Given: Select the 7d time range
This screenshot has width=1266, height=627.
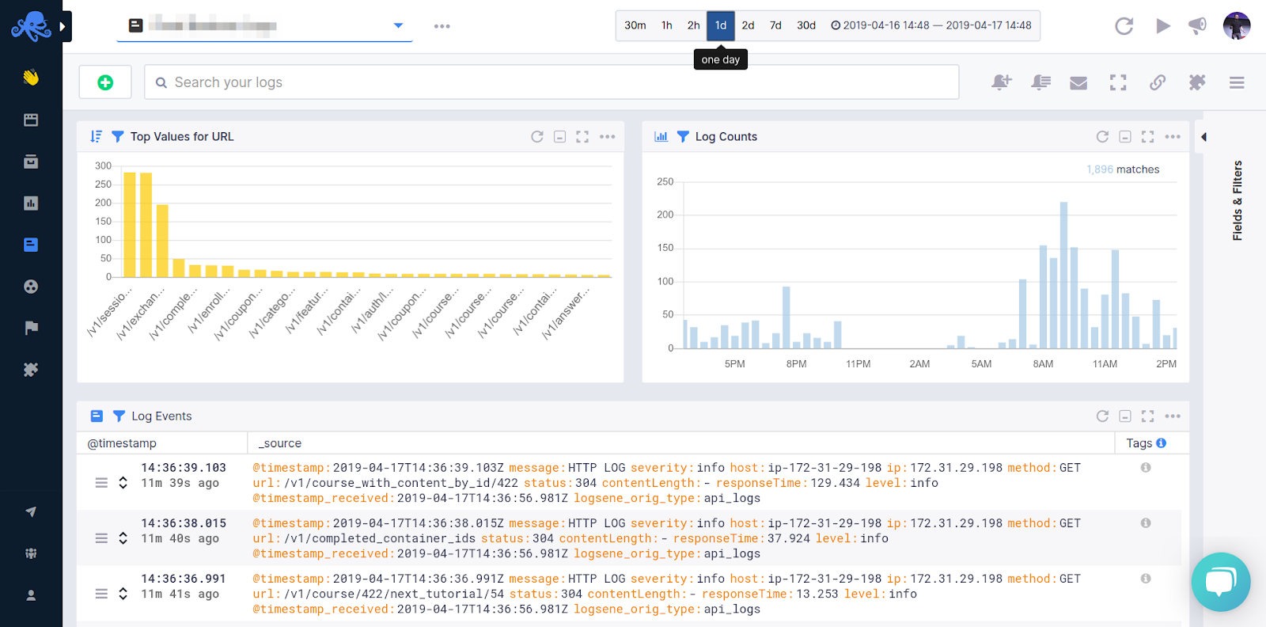Looking at the screenshot, I should pyautogui.click(x=775, y=25).
